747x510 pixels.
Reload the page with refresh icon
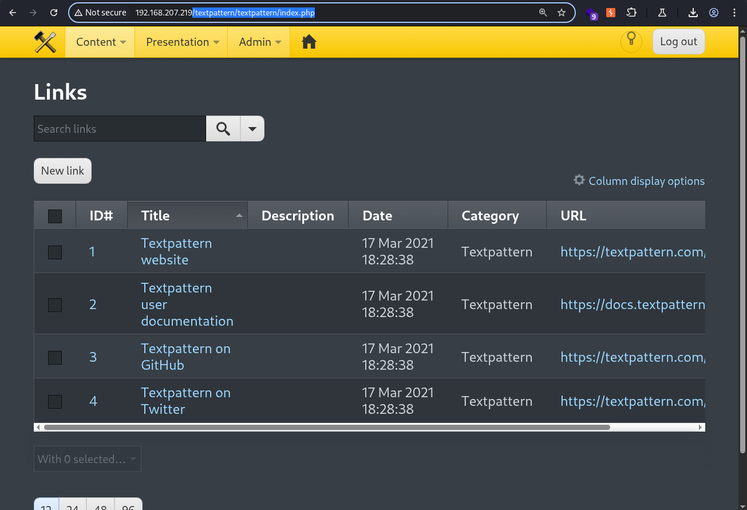pos(54,13)
